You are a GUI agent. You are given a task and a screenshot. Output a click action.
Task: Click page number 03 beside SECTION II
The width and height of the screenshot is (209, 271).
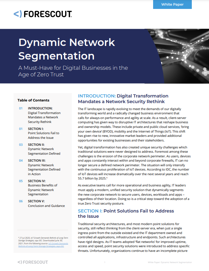pyautogui.click(x=21, y=145)
